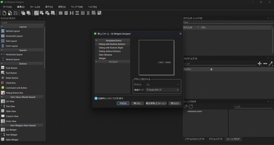This screenshot has height=145, width=274.
Task: Click the Lay Out Horizontally toolbar icon
Action: (60, 13)
